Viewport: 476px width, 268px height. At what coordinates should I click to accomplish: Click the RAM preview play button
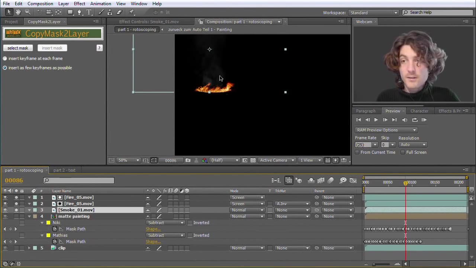424,120
